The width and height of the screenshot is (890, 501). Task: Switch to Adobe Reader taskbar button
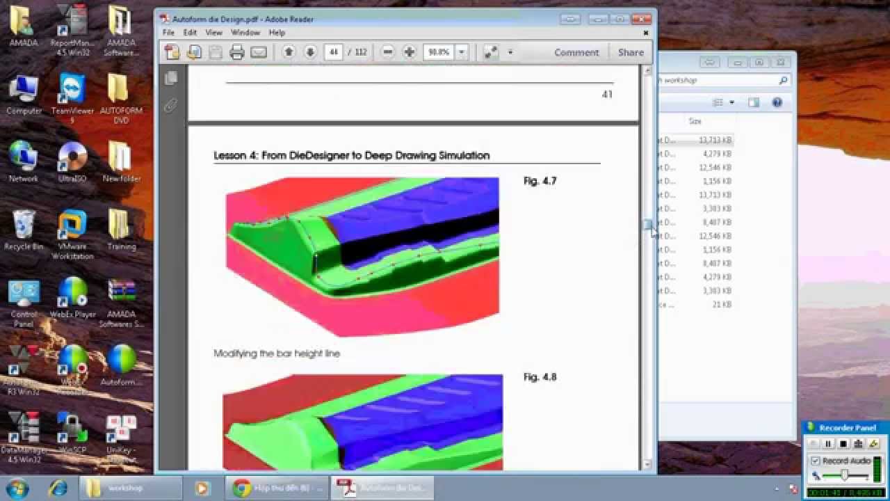point(382,488)
